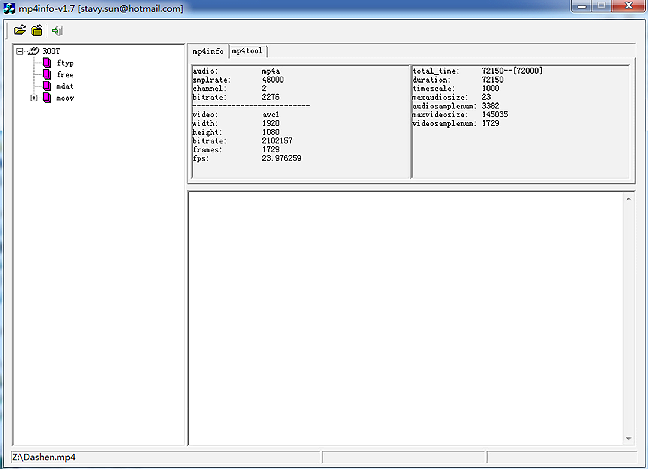Click the green arrow exit door icon
Screen dimensions: 648x469
pyautogui.click(x=57, y=31)
